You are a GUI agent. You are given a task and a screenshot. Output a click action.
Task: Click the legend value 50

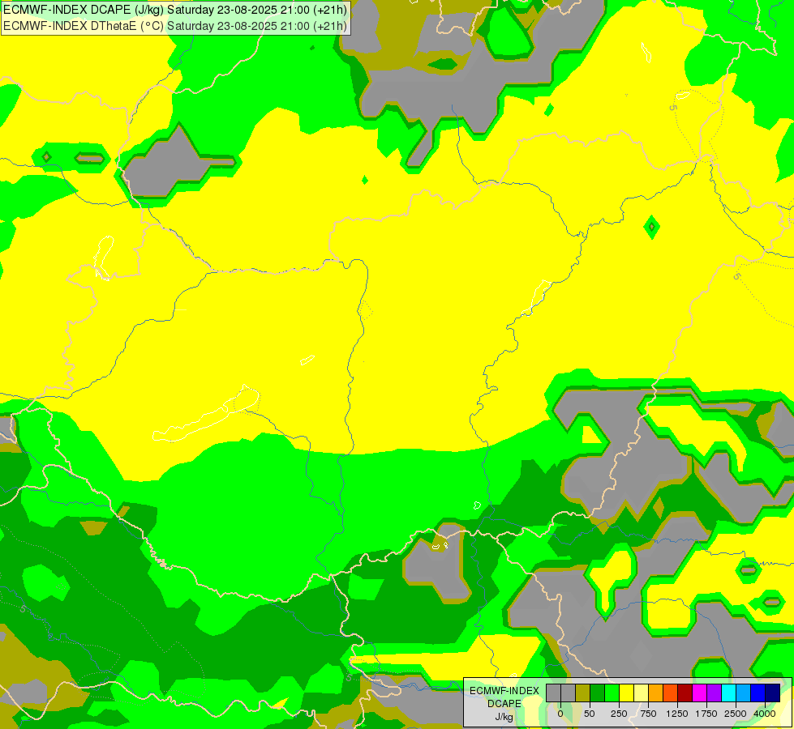point(590,714)
